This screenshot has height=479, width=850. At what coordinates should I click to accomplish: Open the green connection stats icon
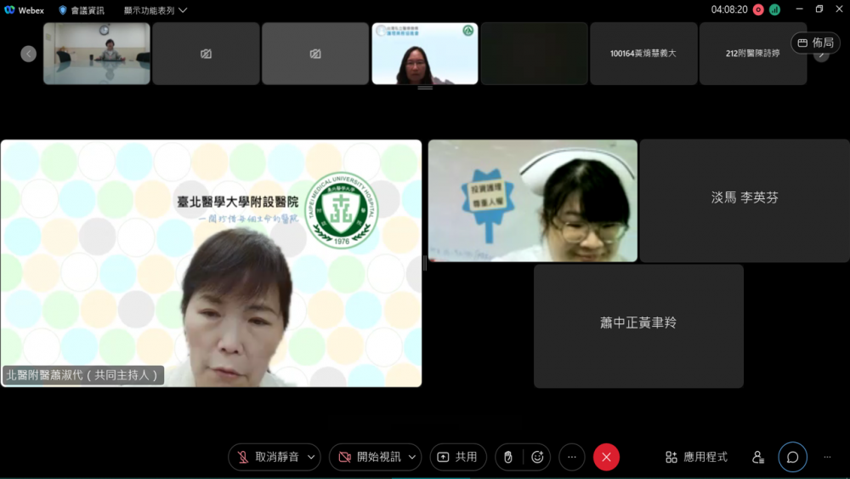click(x=774, y=9)
